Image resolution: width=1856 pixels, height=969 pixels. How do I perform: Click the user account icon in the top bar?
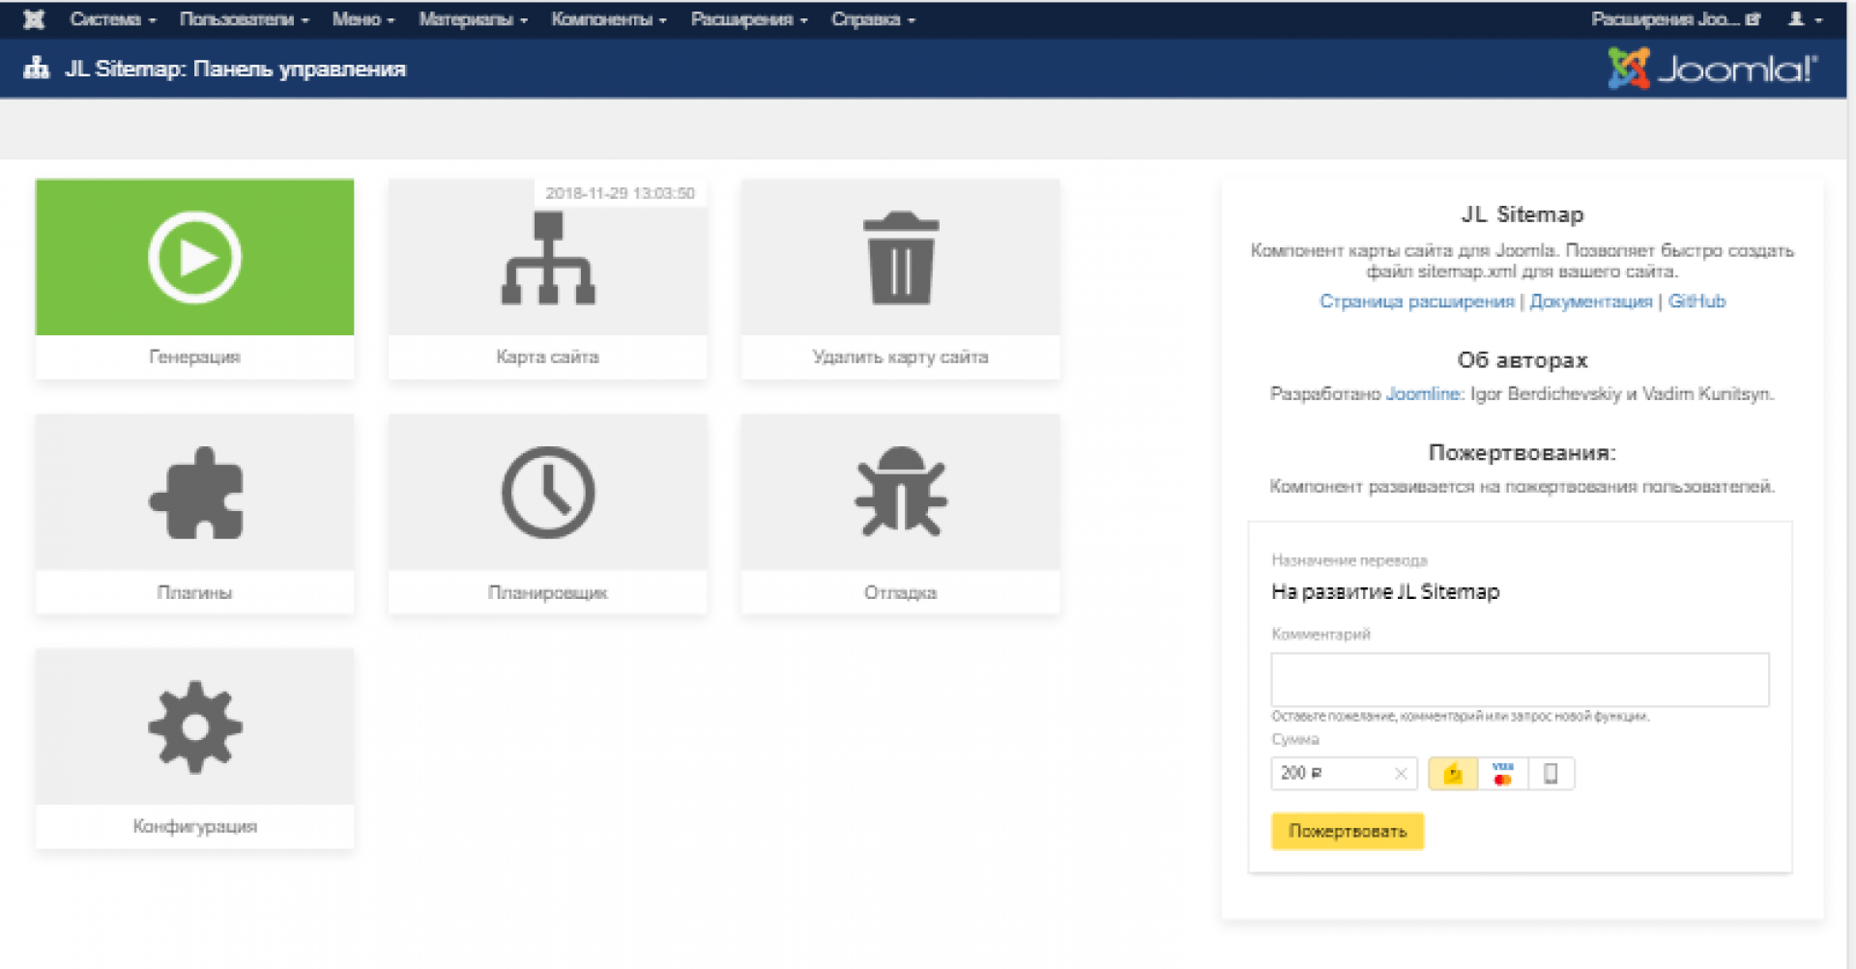[1796, 19]
